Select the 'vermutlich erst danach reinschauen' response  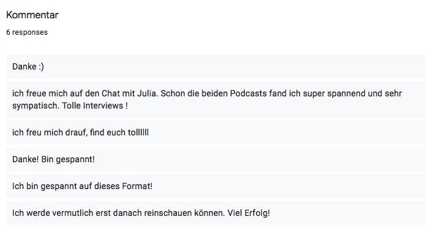tap(216, 213)
